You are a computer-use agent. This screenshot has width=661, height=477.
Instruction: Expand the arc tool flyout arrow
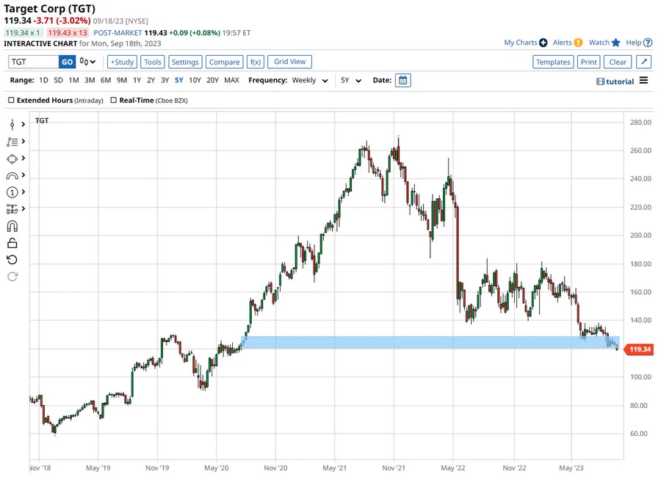pyautogui.click(x=24, y=175)
